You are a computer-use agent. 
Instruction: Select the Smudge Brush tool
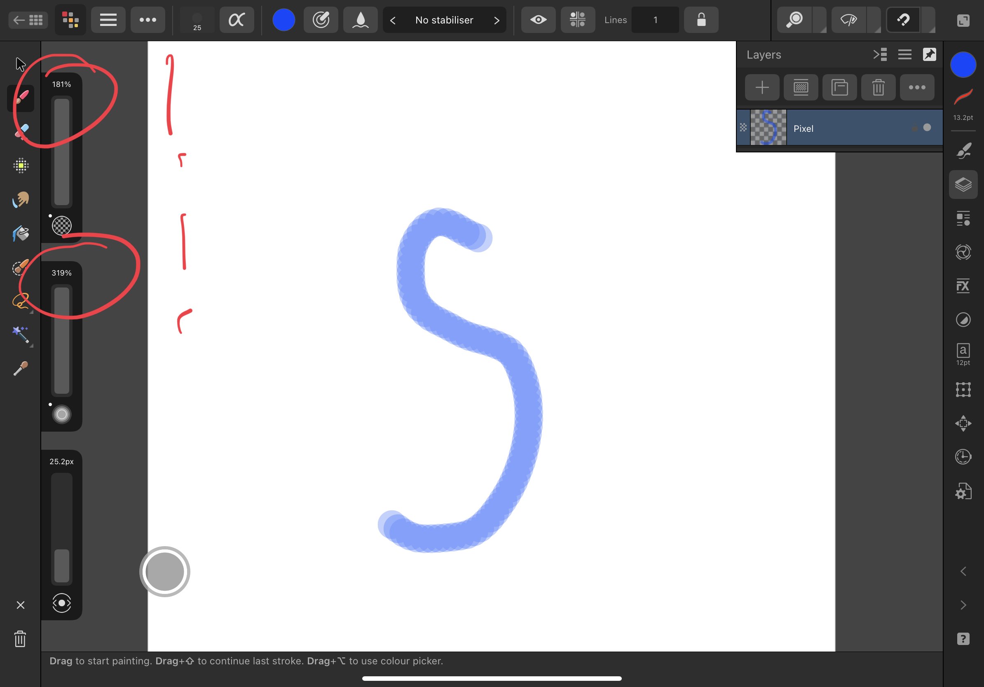21,199
